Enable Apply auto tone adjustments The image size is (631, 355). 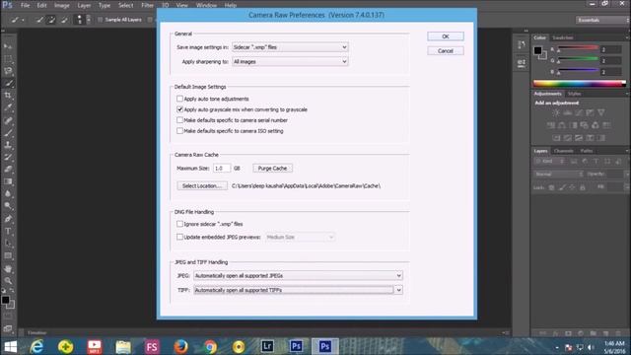pyautogui.click(x=179, y=99)
